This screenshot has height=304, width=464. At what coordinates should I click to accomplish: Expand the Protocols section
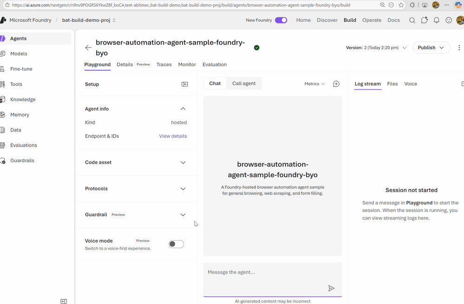pos(183,189)
